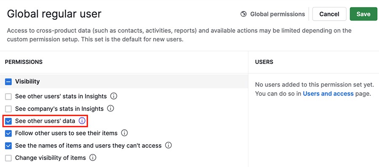Open info icon for other users' stats in Insights
Screen dimensions: 379x167
coord(114,96)
